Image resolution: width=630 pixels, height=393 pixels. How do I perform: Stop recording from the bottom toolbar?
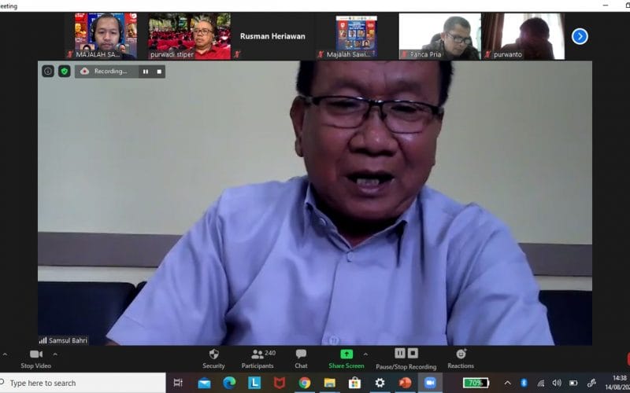tap(413, 353)
